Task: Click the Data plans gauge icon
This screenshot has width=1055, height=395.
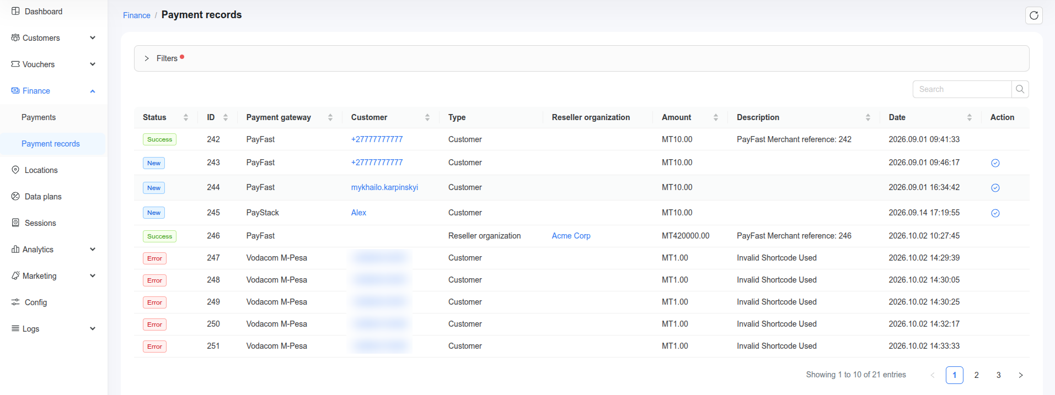Action: tap(15, 196)
